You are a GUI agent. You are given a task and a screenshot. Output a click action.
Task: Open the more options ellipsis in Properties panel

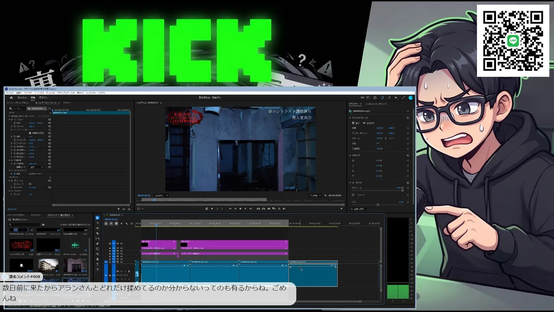pos(408,111)
